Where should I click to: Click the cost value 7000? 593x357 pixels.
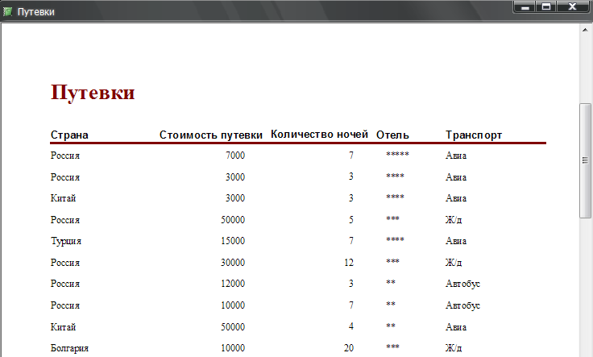tap(235, 156)
